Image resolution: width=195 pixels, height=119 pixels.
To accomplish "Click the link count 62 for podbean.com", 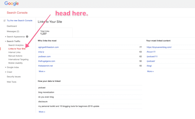I will (140, 57).
